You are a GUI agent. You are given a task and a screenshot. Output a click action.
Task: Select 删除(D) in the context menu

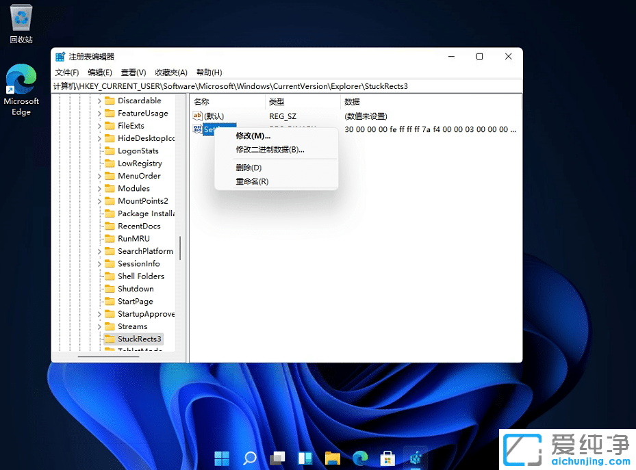248,167
